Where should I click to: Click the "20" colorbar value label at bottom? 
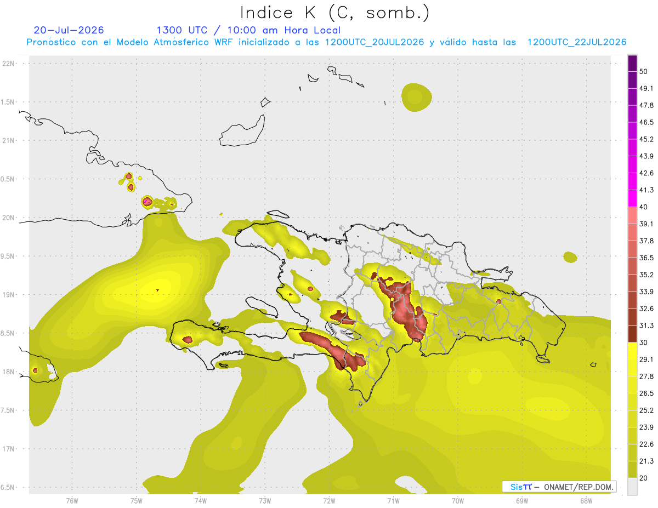click(644, 478)
